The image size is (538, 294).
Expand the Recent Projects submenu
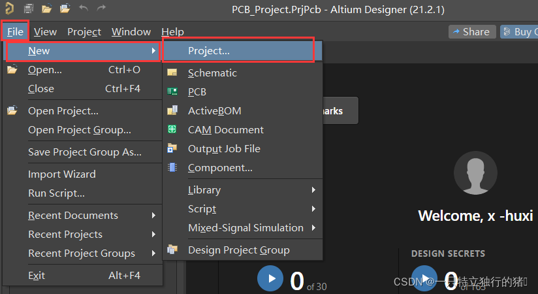point(153,235)
